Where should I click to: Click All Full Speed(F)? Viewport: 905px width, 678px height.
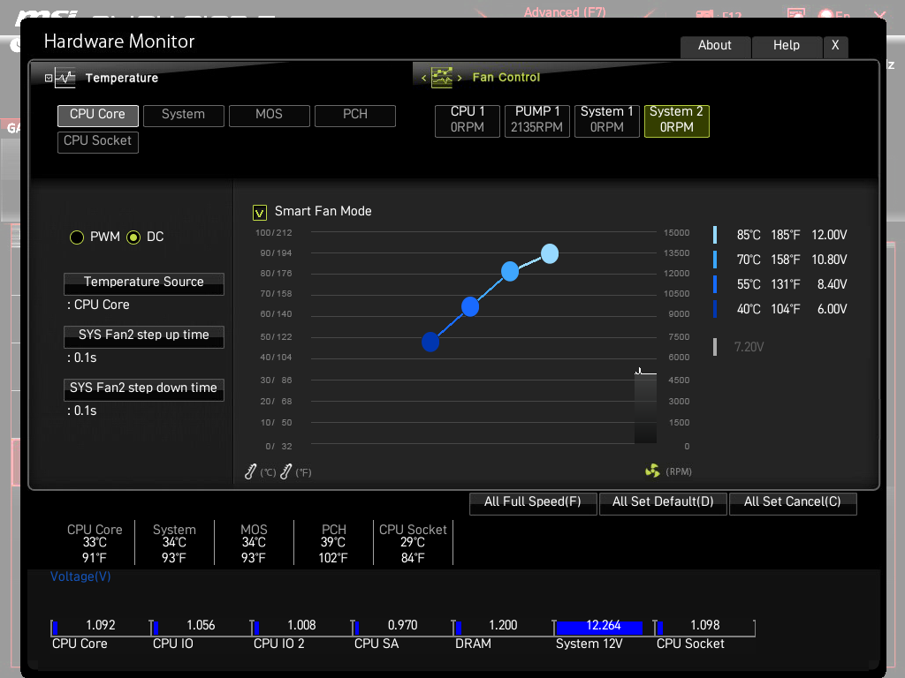[x=533, y=502]
